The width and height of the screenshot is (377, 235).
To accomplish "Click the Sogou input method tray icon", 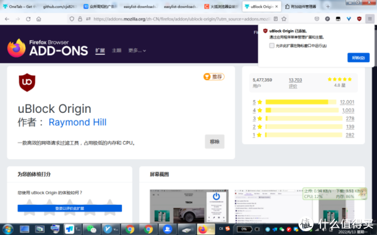I will tap(227, 229).
